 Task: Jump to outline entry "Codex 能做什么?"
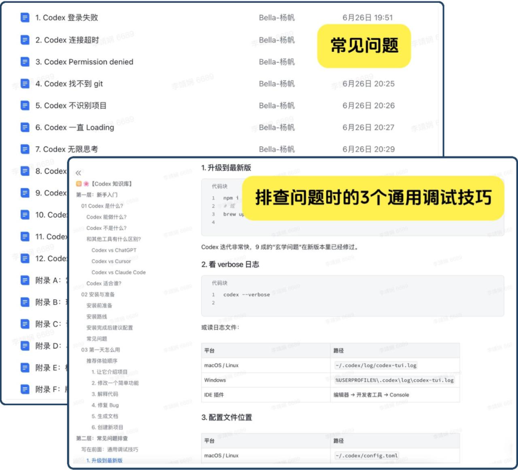[x=106, y=217]
